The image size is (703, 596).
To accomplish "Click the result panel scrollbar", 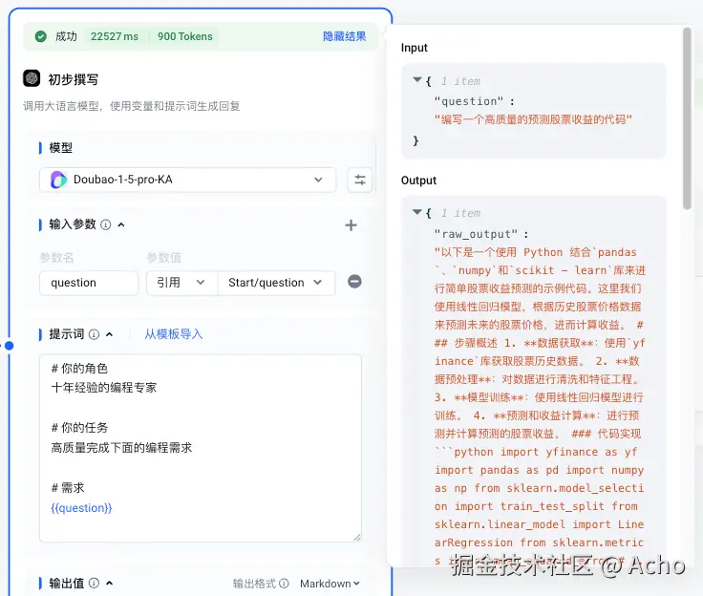I will pos(687,118).
